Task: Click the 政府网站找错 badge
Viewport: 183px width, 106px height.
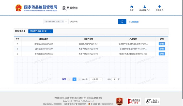Action: [134, 101]
